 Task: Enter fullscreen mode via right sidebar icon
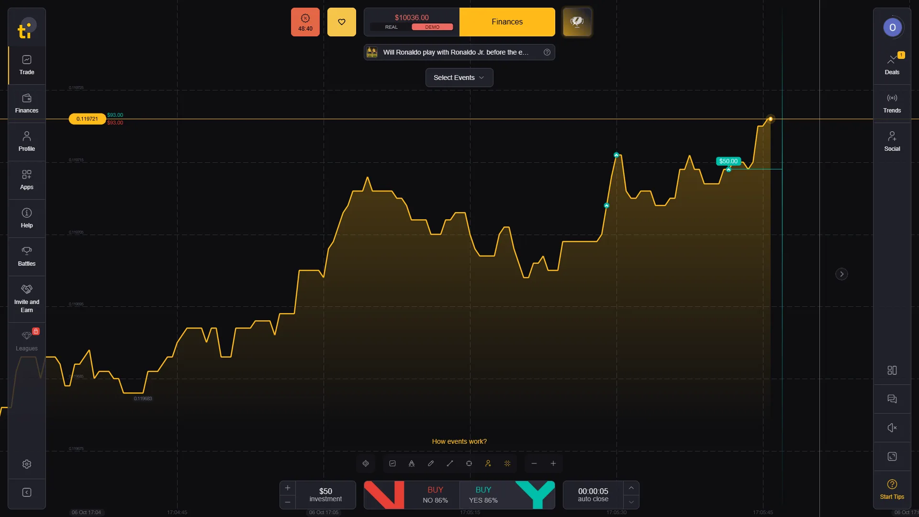pos(892,456)
